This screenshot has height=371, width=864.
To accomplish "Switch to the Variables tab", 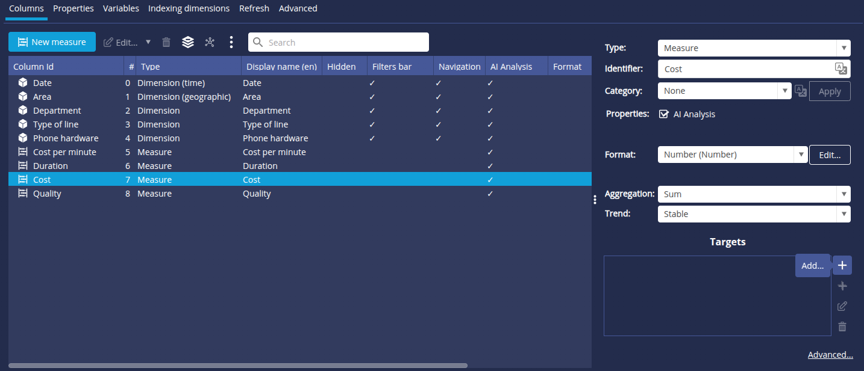I will coord(121,8).
